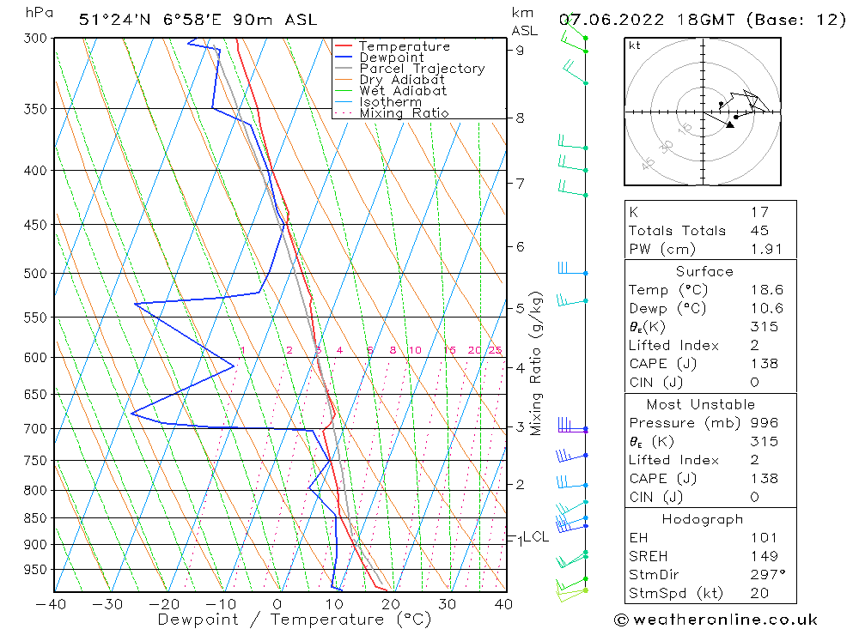This screenshot has height=629, width=859.
Task: Click the StmSpd (kt) value 20
Action: [760, 593]
